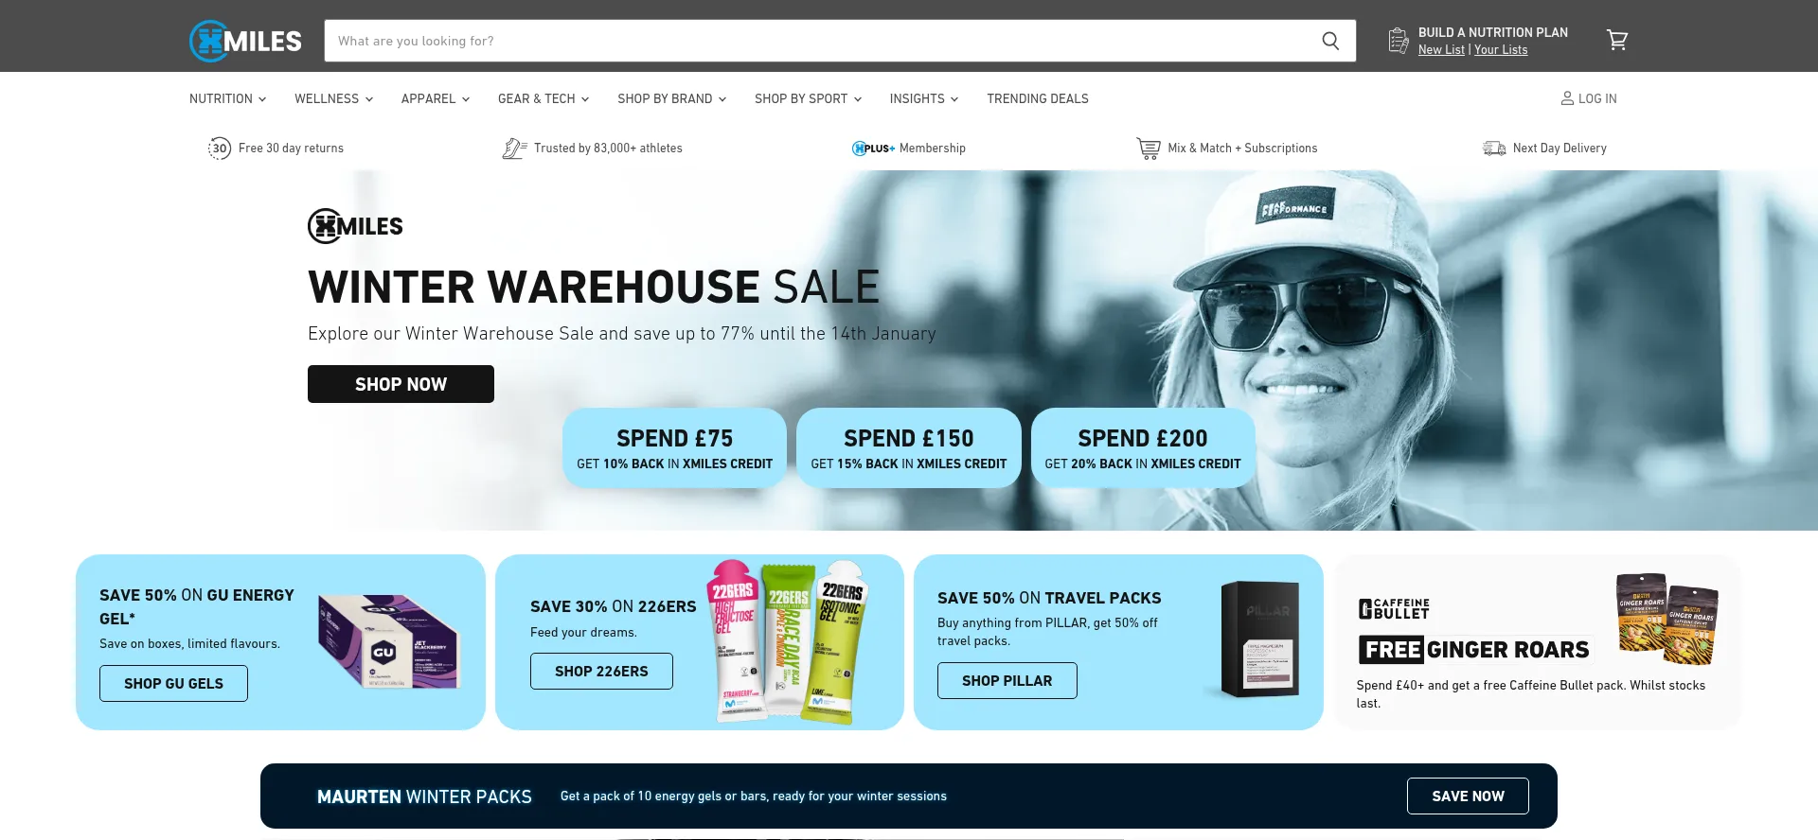The width and height of the screenshot is (1818, 840).
Task: Click the Shop GU Gels button
Action: click(173, 683)
